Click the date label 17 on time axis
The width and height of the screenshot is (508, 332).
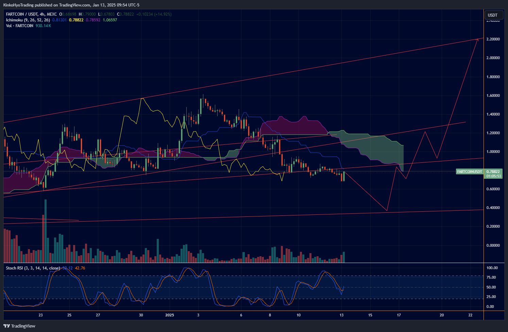(399, 315)
